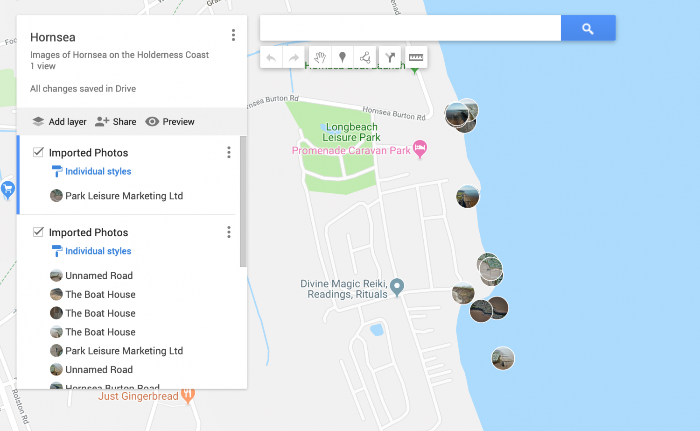The image size is (700, 431).
Task: Open The Boat House photo entry
Action: tap(100, 294)
